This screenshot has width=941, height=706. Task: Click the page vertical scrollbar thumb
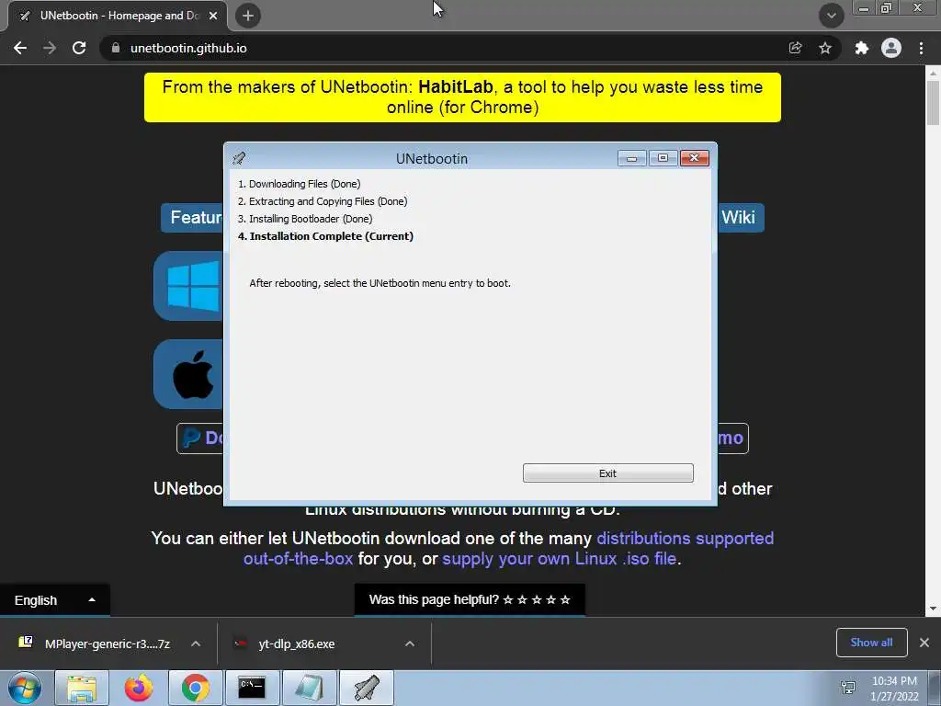pos(933,102)
